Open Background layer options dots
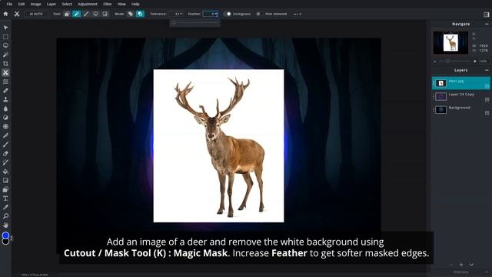The height and width of the screenshot is (277, 492). point(434,109)
